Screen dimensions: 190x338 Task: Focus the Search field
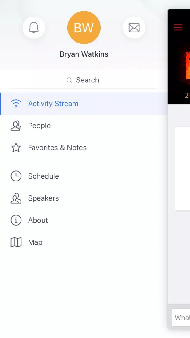tap(83, 80)
